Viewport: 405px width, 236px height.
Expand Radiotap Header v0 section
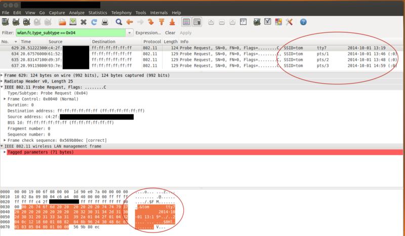(3, 81)
